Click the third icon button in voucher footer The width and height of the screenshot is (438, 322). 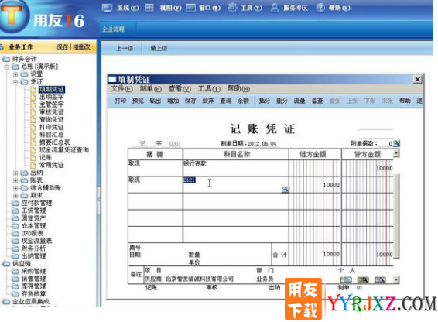[x=380, y=279]
